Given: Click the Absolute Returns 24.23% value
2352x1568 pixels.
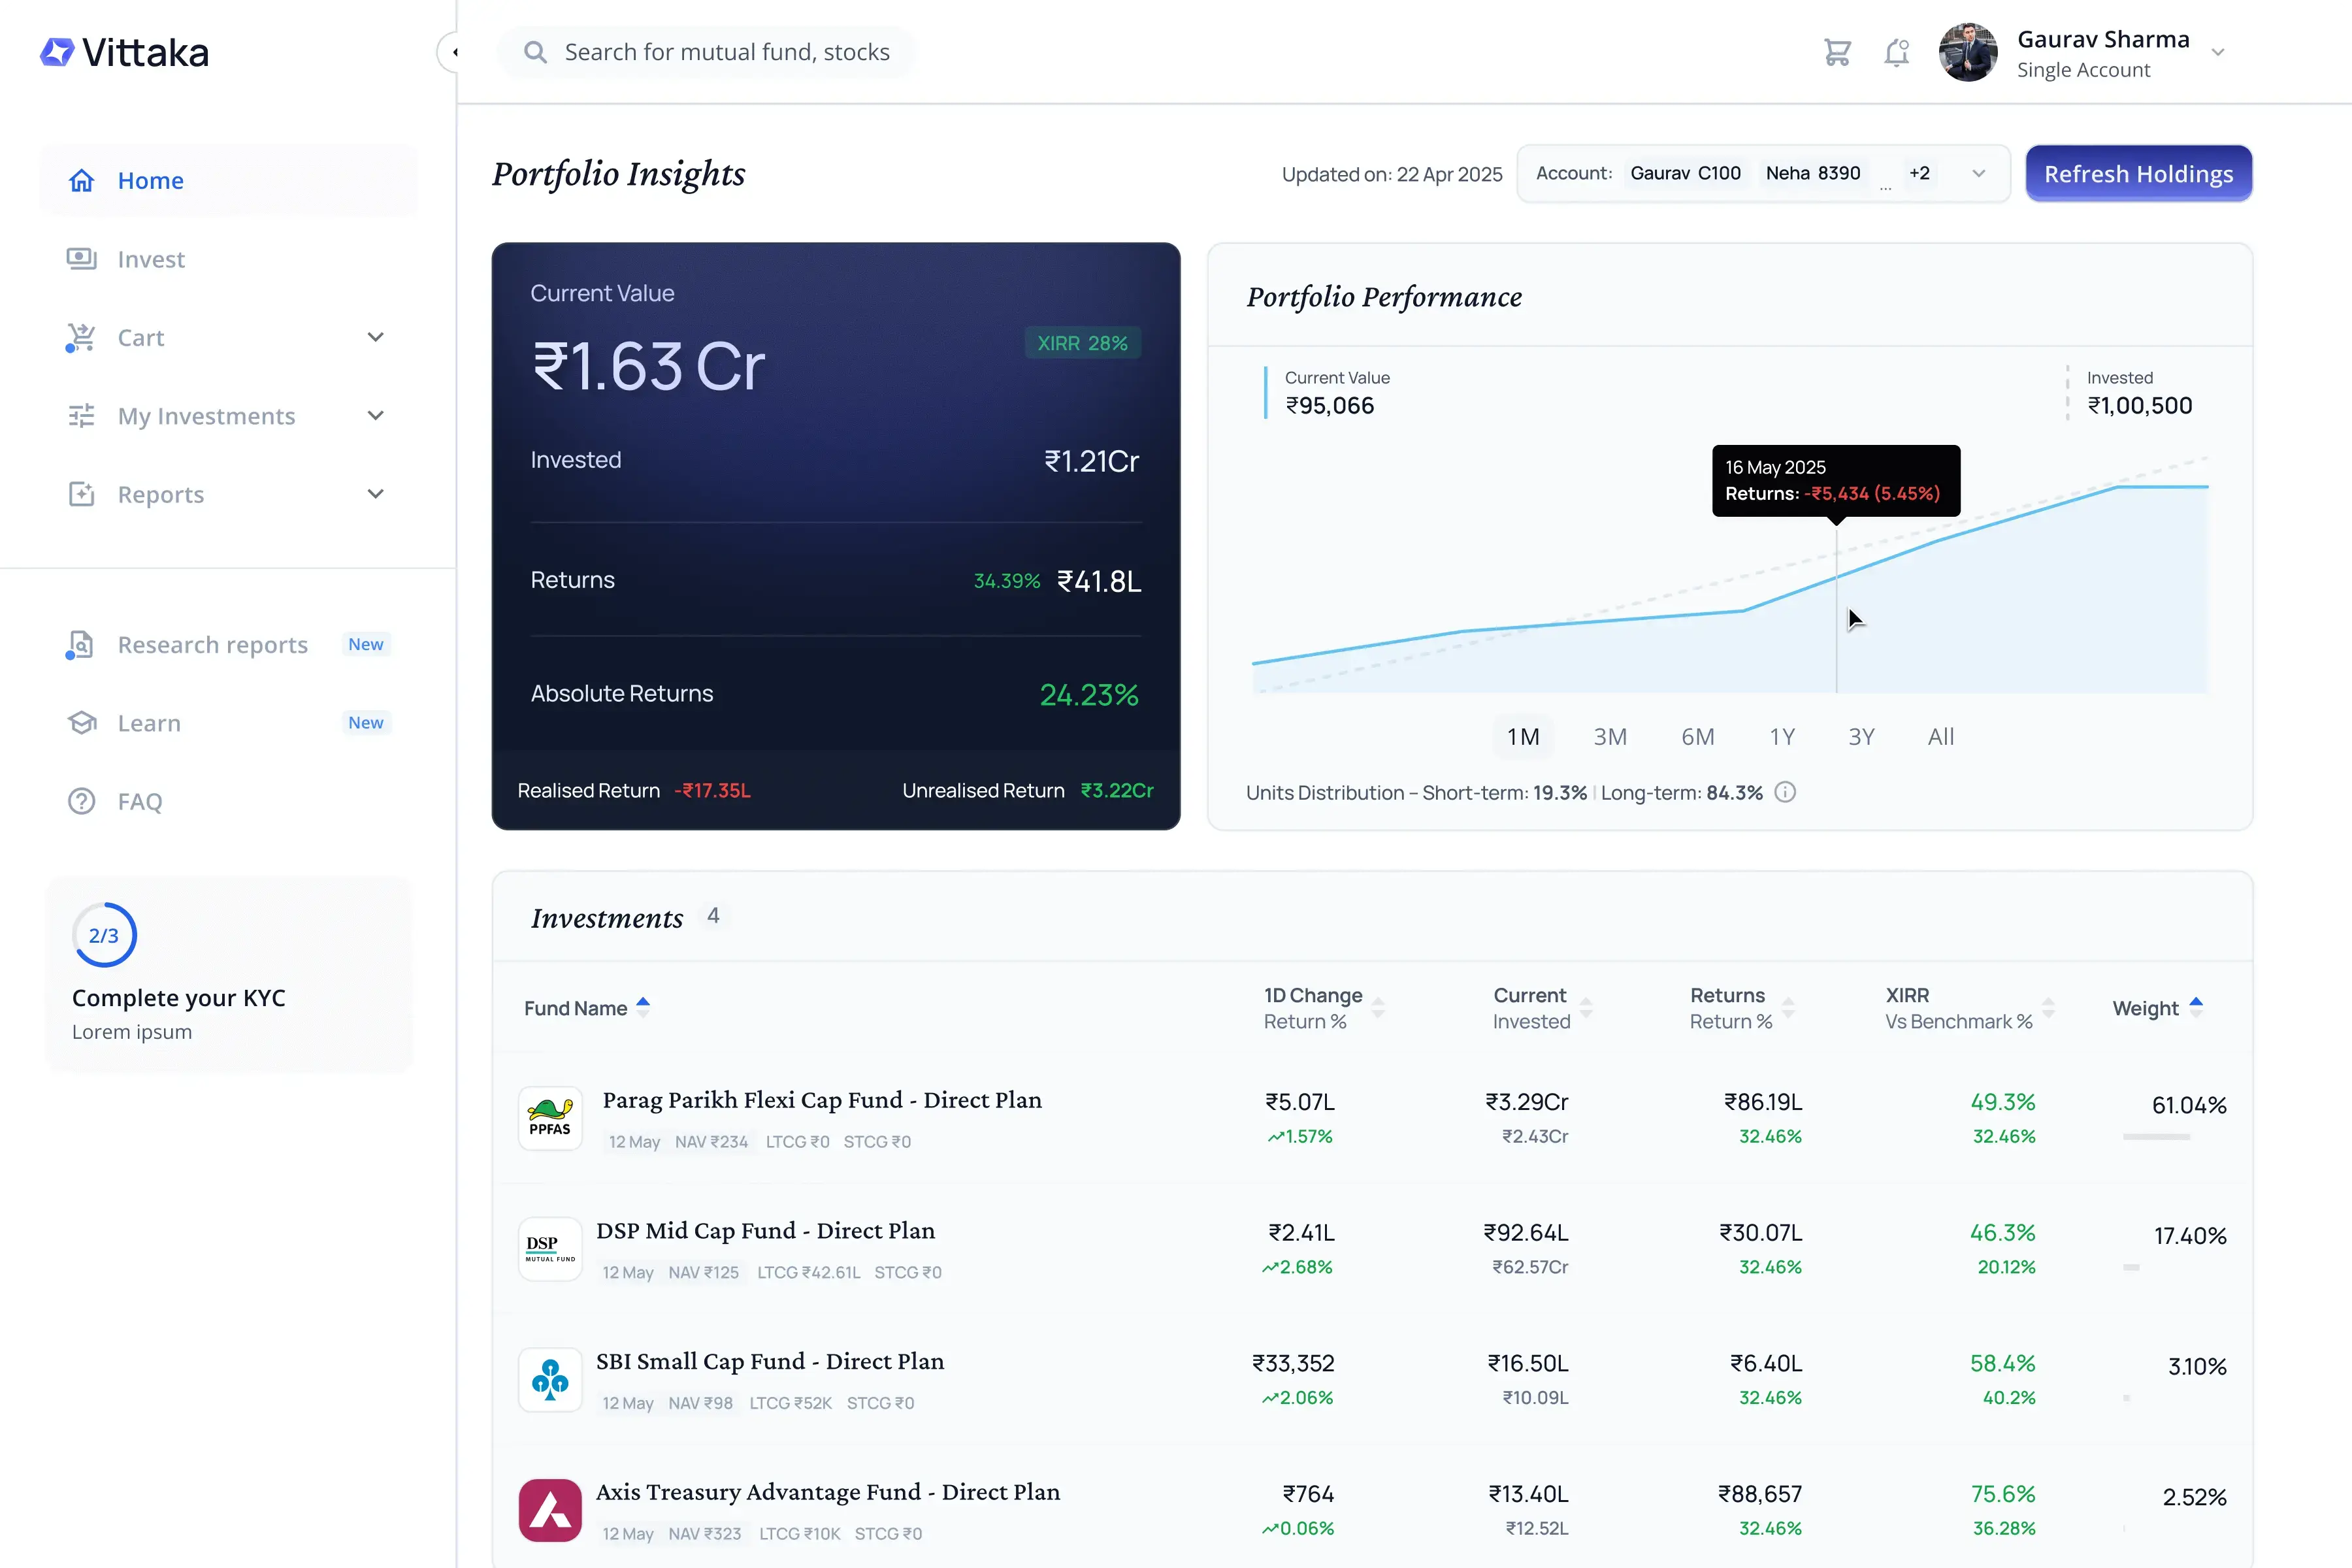Looking at the screenshot, I should pyautogui.click(x=1089, y=695).
